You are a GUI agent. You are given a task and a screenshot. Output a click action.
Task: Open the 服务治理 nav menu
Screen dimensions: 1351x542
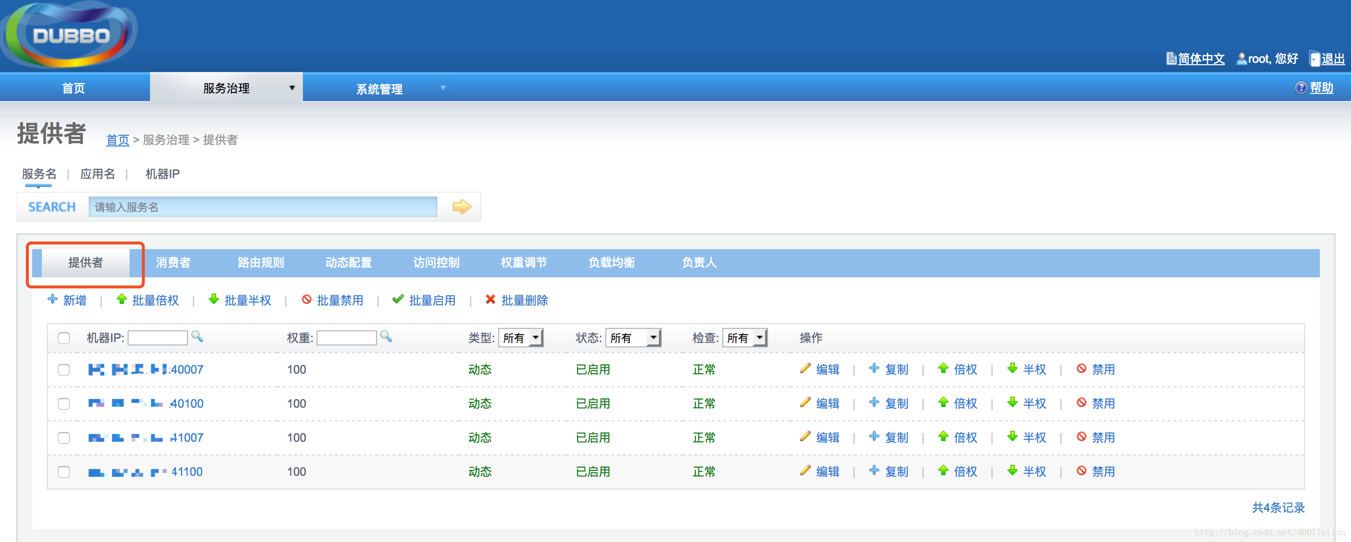coord(226,88)
